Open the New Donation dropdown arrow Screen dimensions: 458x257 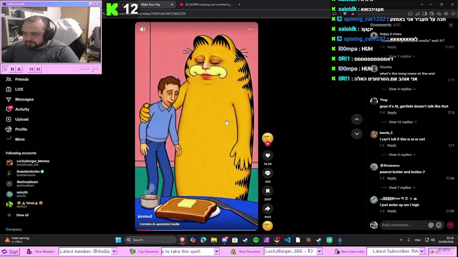pyautogui.click(x=319, y=252)
